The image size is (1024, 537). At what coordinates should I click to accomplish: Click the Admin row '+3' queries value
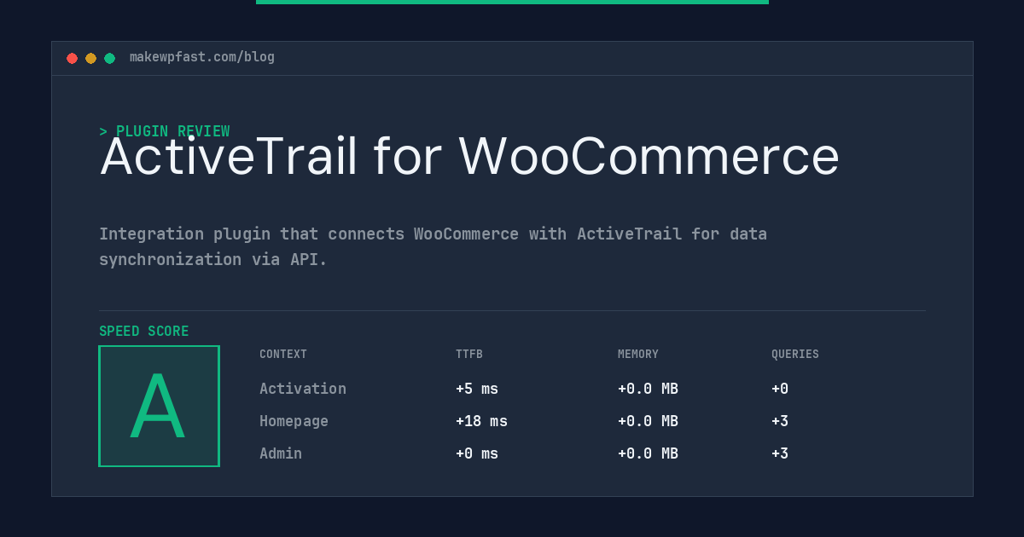coord(780,453)
